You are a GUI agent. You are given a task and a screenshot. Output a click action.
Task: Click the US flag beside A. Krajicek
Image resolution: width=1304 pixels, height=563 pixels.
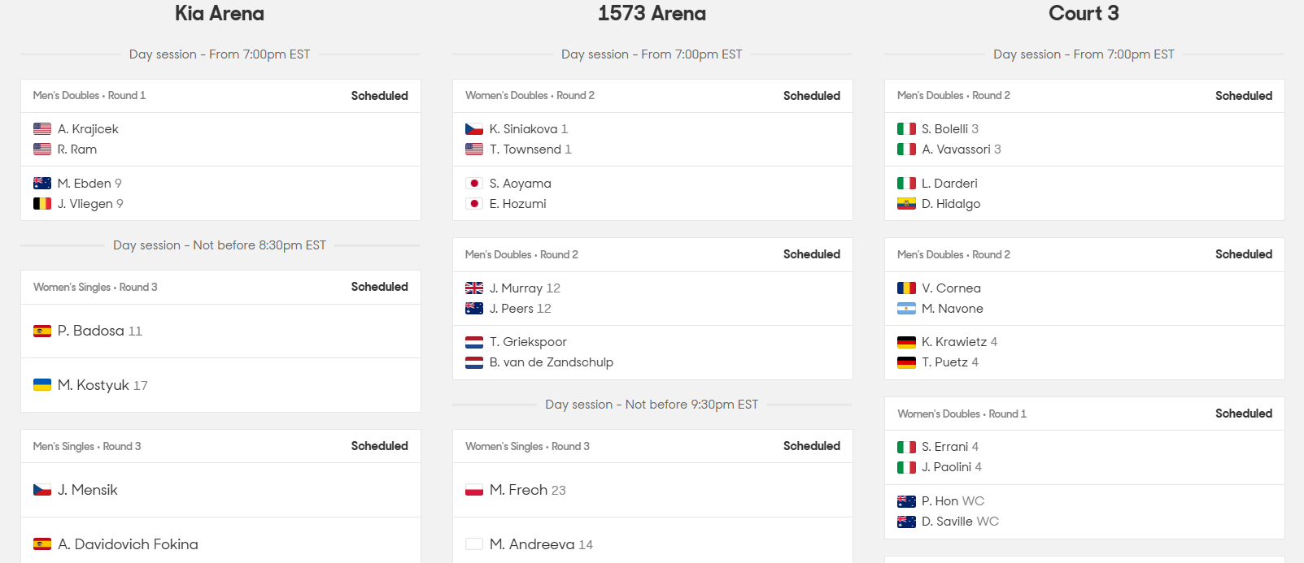42,128
